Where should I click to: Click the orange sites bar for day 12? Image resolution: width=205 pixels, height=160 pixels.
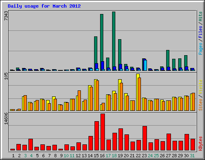click(79, 100)
